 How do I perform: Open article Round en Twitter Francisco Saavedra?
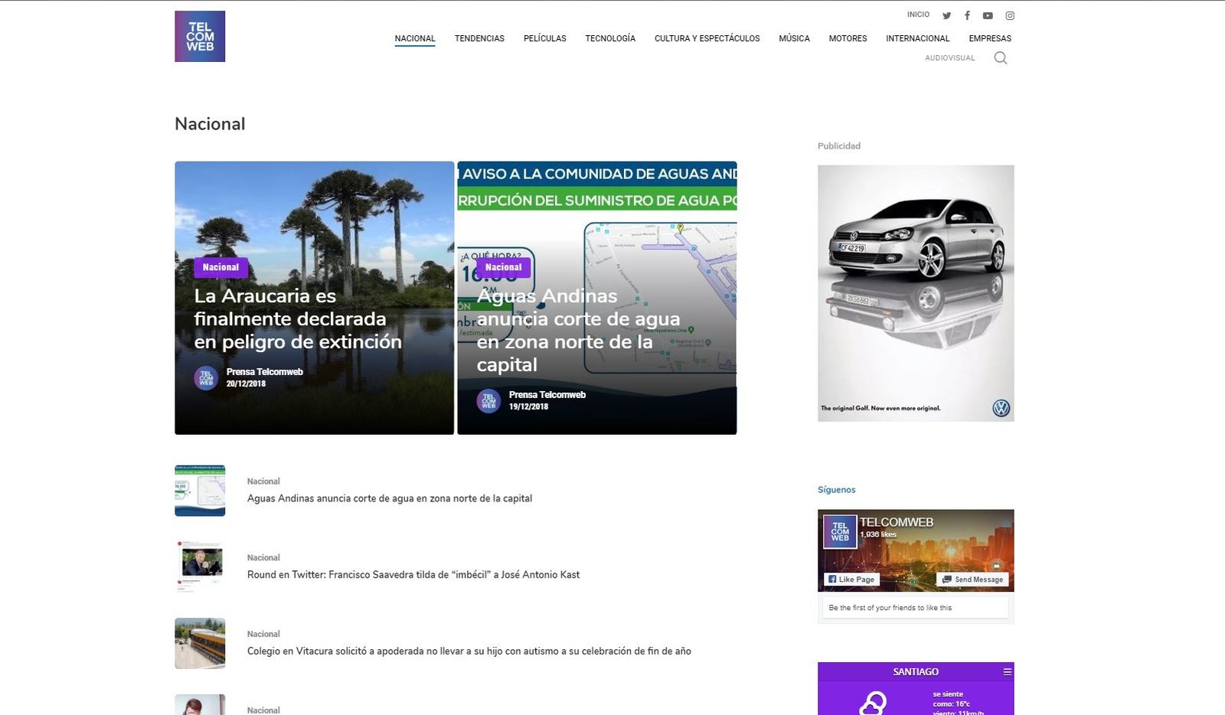pyautogui.click(x=413, y=575)
